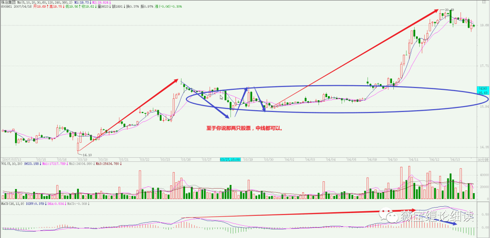The height and width of the screenshot is (238, 490).
Task: Click the MA1:17217.789 volume average
Action: tap(54, 164)
